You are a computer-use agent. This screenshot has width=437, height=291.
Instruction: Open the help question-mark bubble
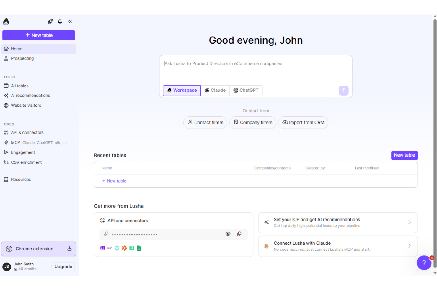click(x=424, y=263)
